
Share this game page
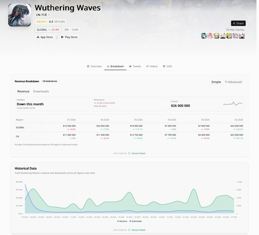238,23
